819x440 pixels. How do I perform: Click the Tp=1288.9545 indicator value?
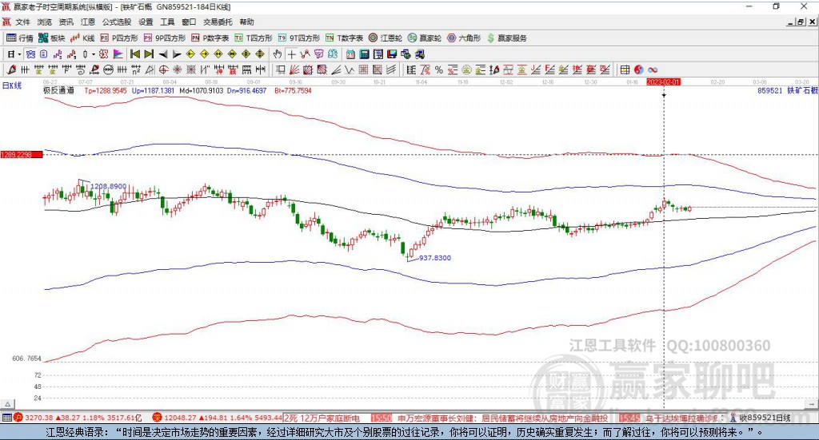click(106, 90)
